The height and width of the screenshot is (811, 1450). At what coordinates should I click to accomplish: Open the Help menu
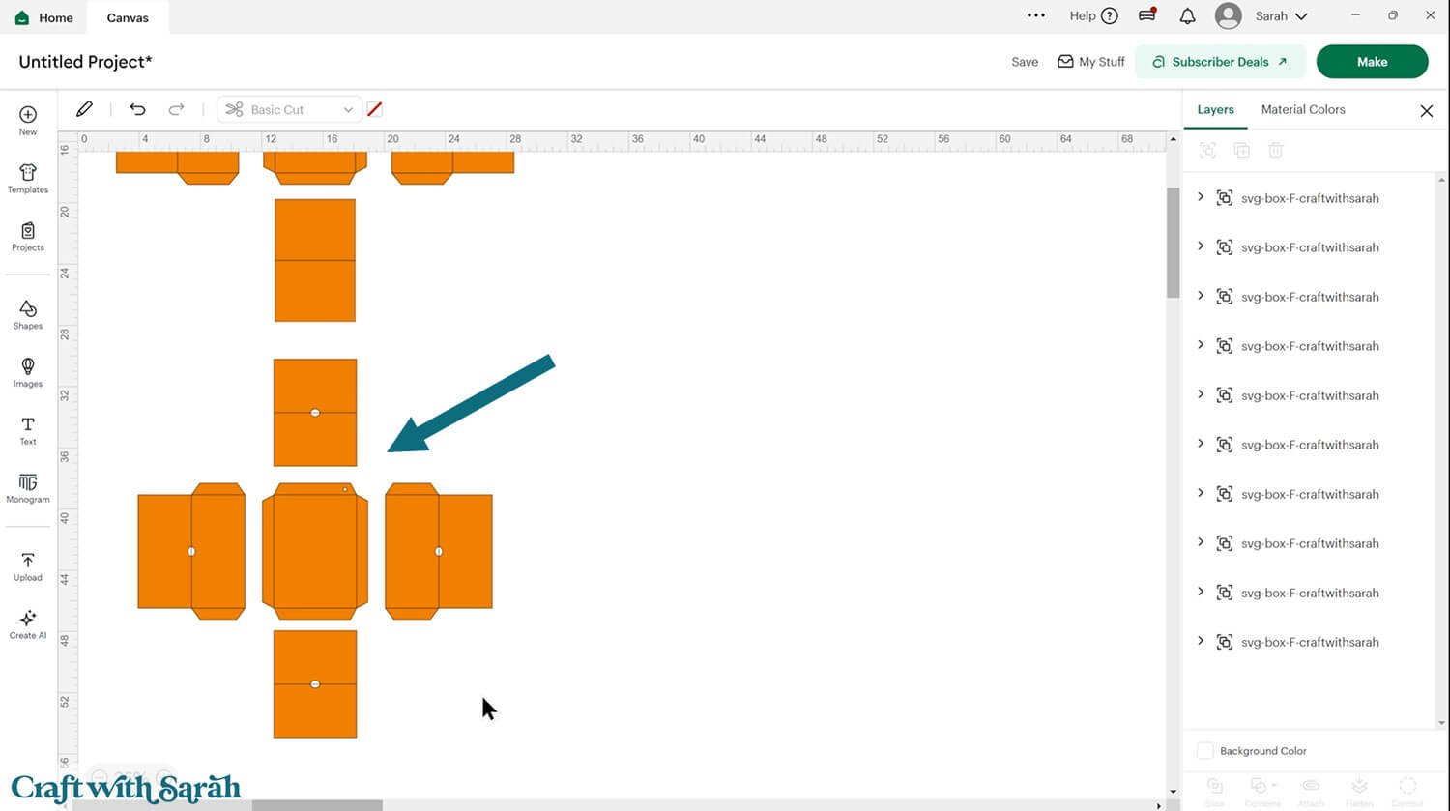pos(1093,15)
